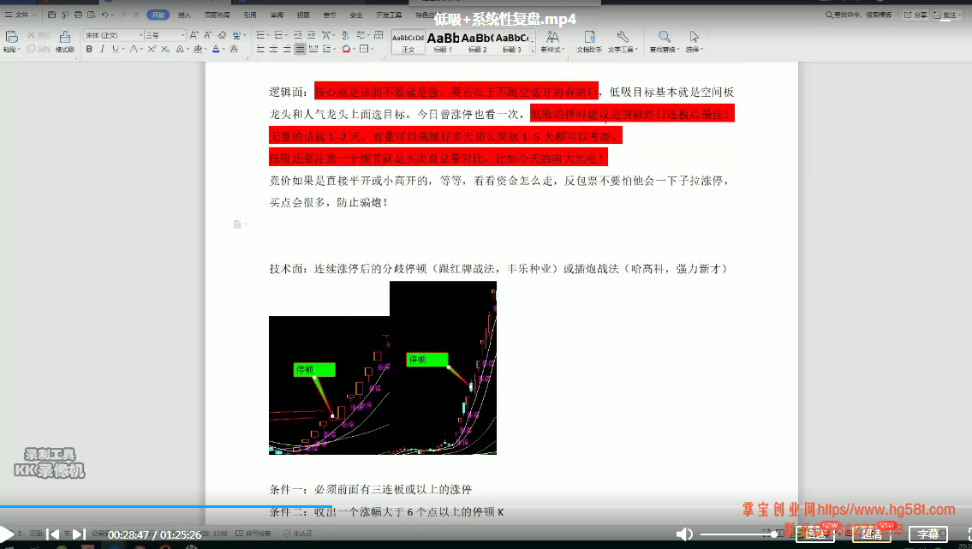Image resolution: width=972 pixels, height=549 pixels.
Task: Click the bulleted list icon
Action: (260, 35)
